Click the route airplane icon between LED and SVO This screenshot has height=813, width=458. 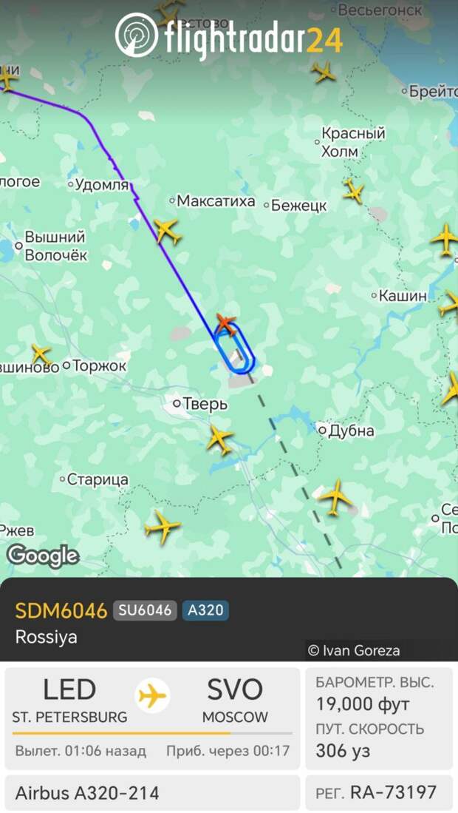point(152,695)
